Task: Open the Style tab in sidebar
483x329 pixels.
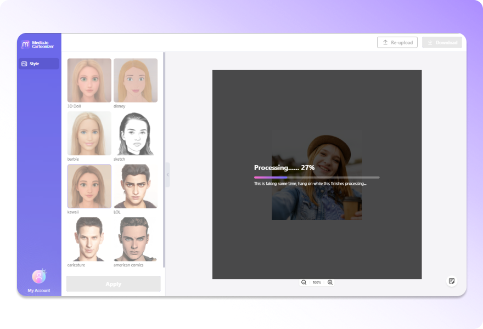Action: (x=38, y=64)
